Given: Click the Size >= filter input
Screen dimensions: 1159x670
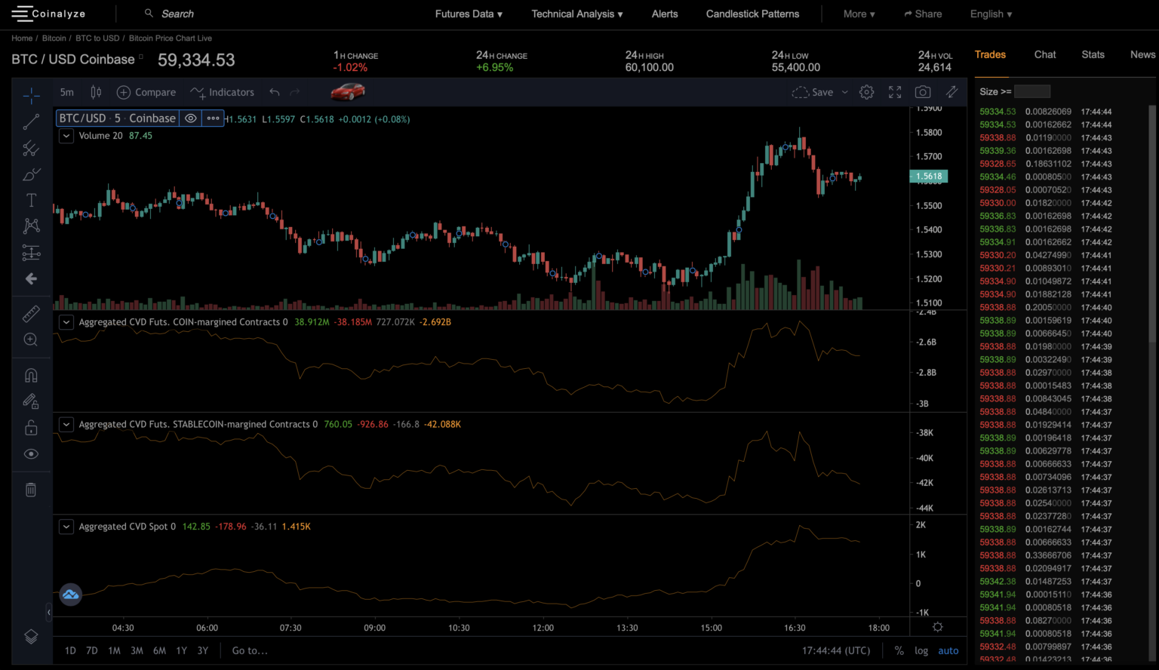Looking at the screenshot, I should (1032, 91).
